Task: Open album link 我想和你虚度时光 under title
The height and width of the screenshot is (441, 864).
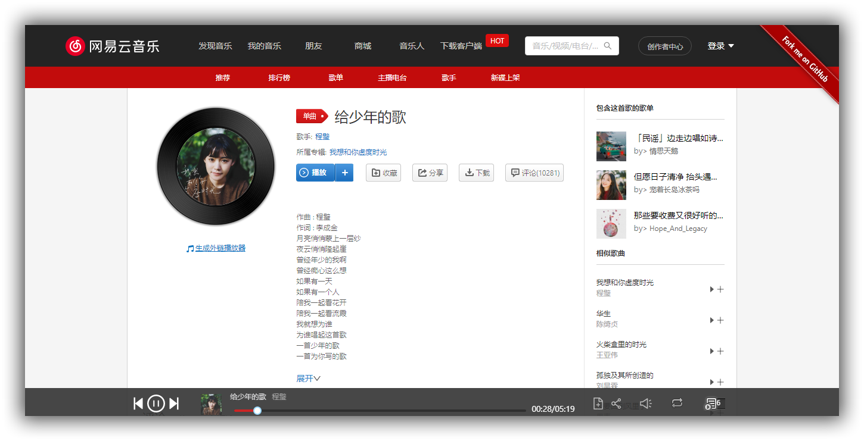Action: coord(358,152)
